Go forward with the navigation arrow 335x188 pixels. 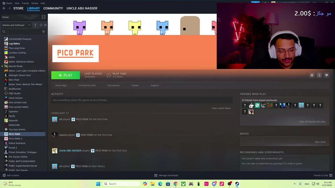click(x=9, y=8)
